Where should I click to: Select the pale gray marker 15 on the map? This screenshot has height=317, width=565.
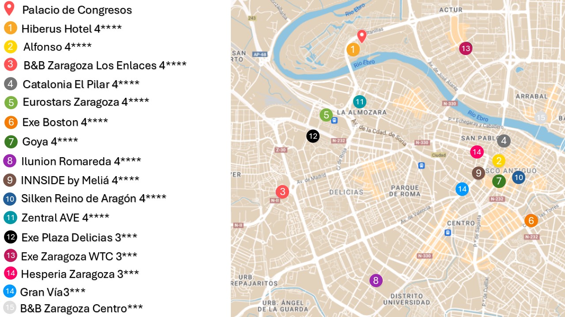541,118
